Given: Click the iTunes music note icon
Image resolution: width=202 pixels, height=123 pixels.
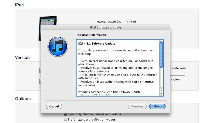Looking at the screenshot, I should point(58,47).
